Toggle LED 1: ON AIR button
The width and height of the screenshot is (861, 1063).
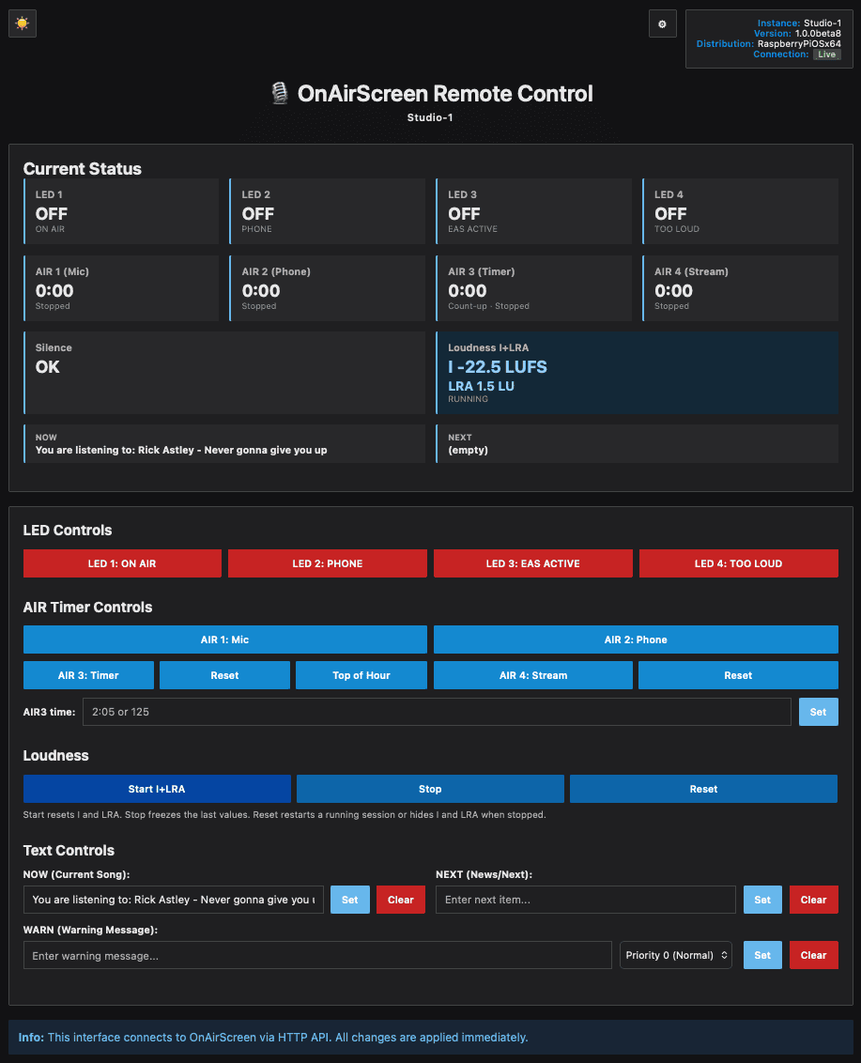coord(122,563)
